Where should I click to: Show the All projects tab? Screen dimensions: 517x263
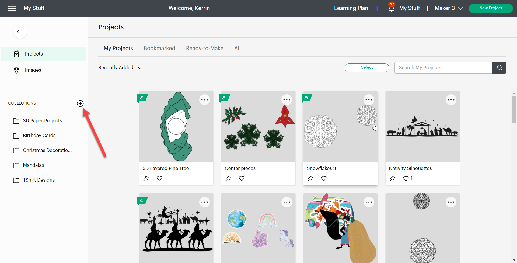tap(237, 48)
